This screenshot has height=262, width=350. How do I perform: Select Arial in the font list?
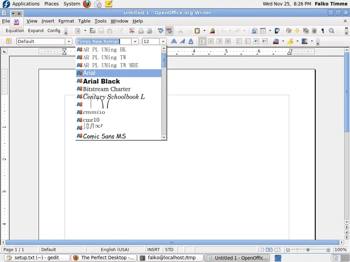coord(119,73)
